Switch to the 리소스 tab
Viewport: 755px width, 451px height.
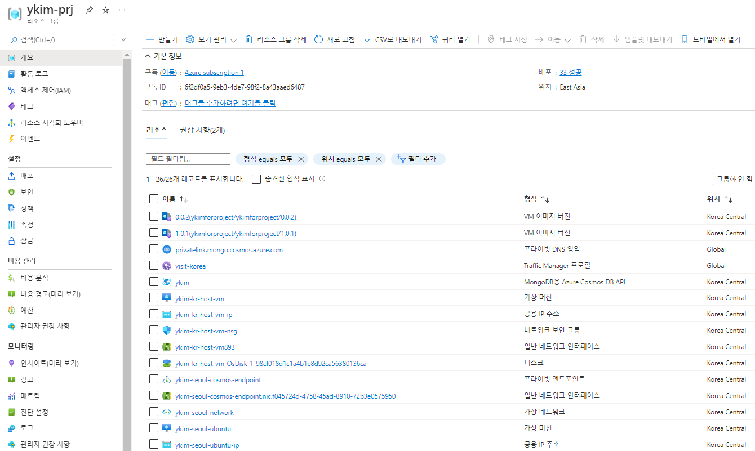(x=157, y=130)
